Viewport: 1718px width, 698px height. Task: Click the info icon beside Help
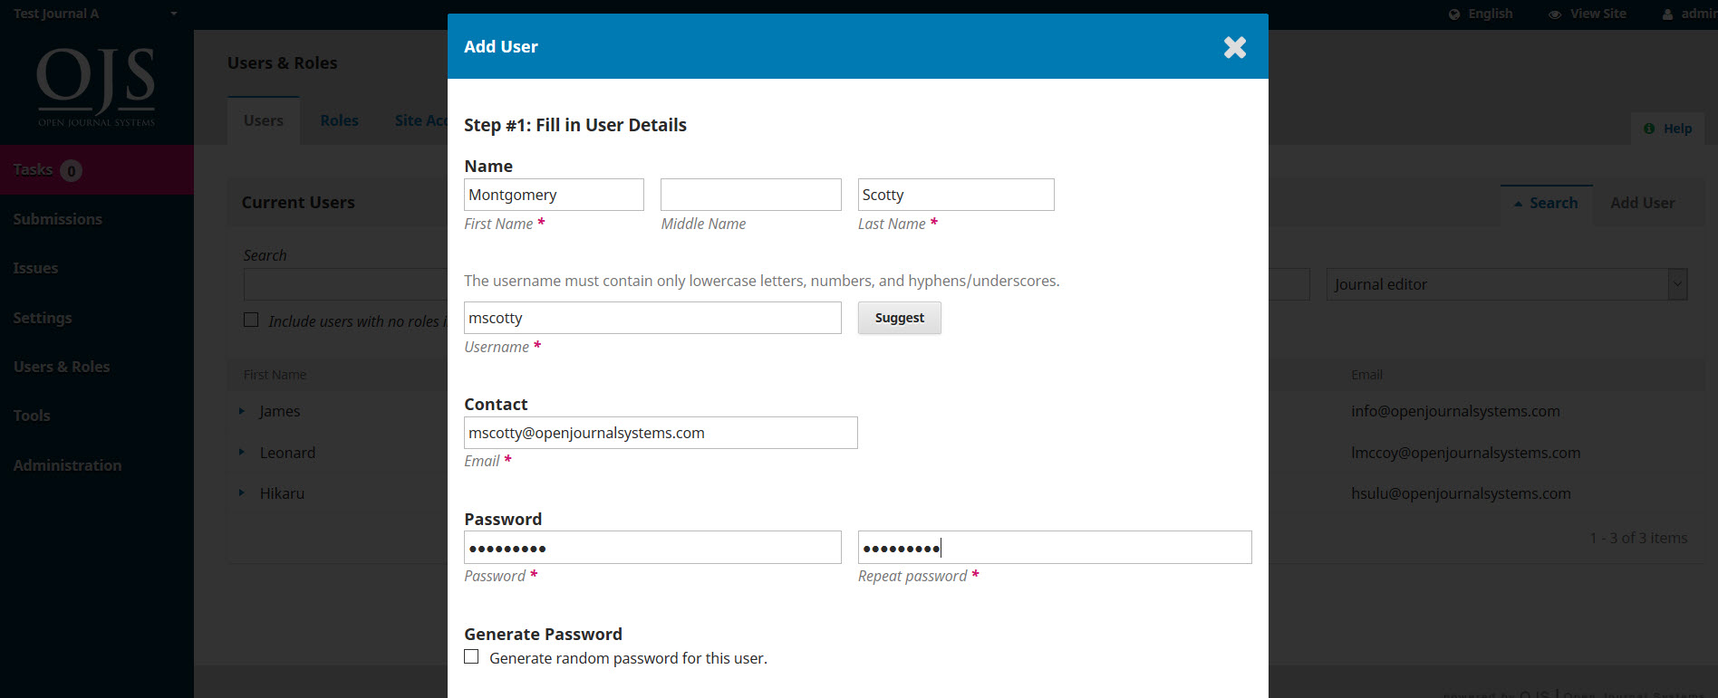point(1649,129)
